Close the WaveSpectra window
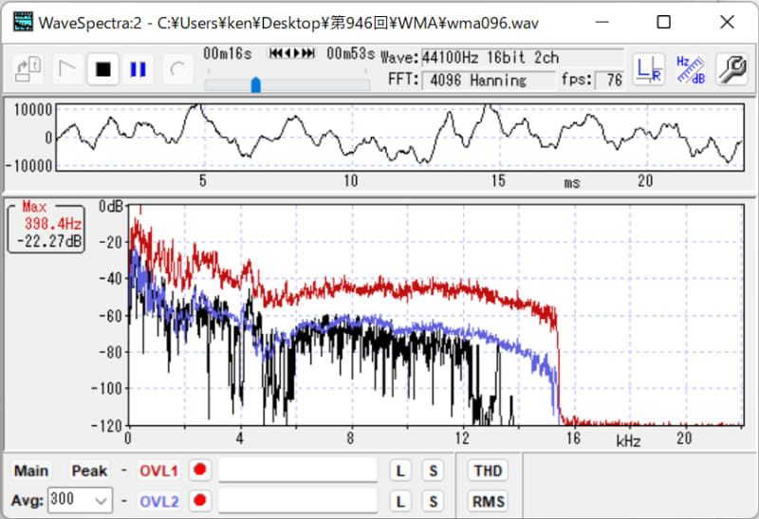759x519 pixels. [727, 22]
